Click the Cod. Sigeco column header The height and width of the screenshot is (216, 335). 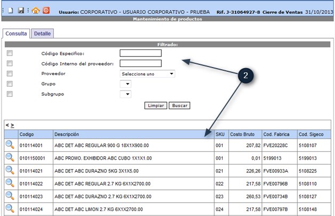[x=314, y=135]
